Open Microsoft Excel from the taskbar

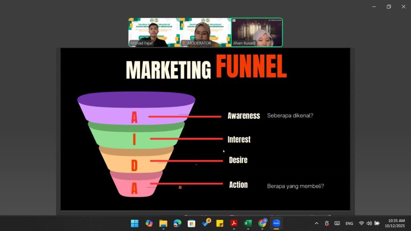click(248, 223)
